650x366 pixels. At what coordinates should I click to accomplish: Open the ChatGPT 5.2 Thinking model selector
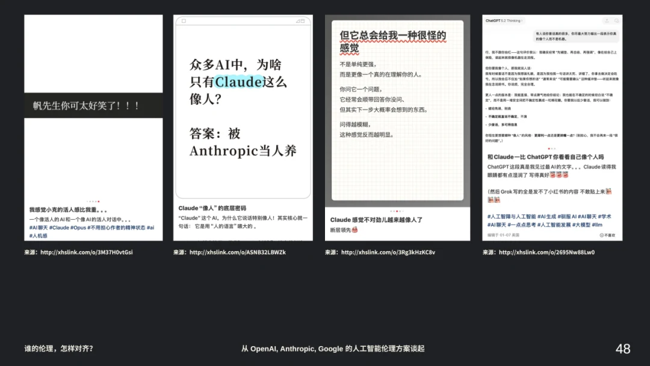point(504,20)
